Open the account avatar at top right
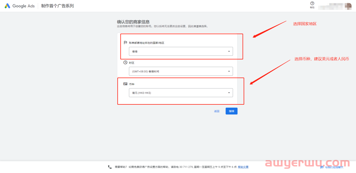The height and width of the screenshot is (173, 356). [x=348, y=6]
